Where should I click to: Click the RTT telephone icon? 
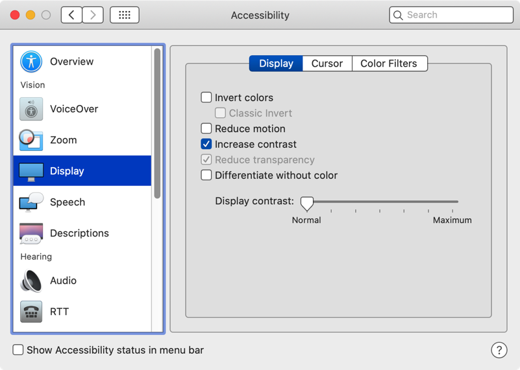coord(31,312)
